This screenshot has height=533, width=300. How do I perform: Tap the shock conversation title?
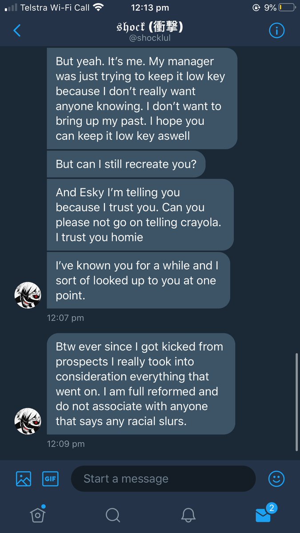[150, 27]
